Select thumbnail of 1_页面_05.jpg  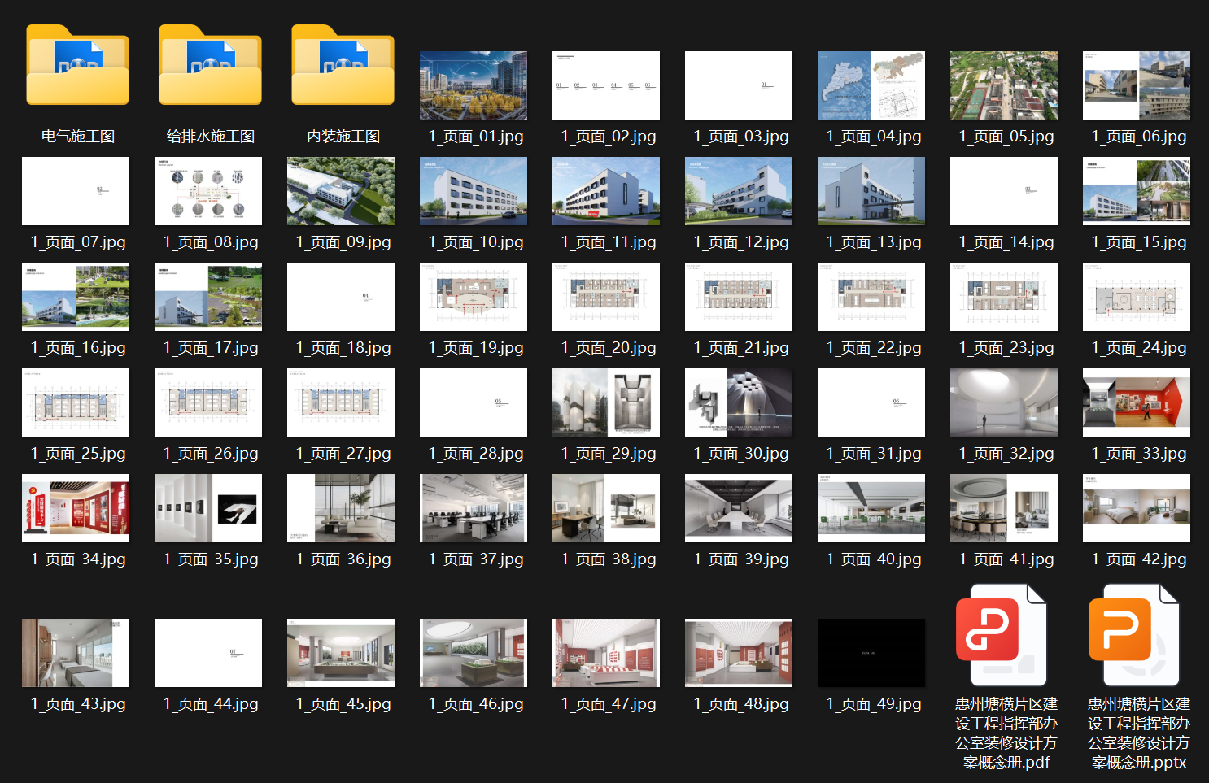(1004, 85)
